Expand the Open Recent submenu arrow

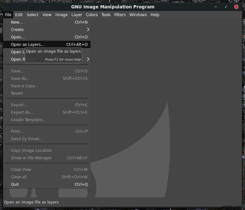(x=88, y=59)
